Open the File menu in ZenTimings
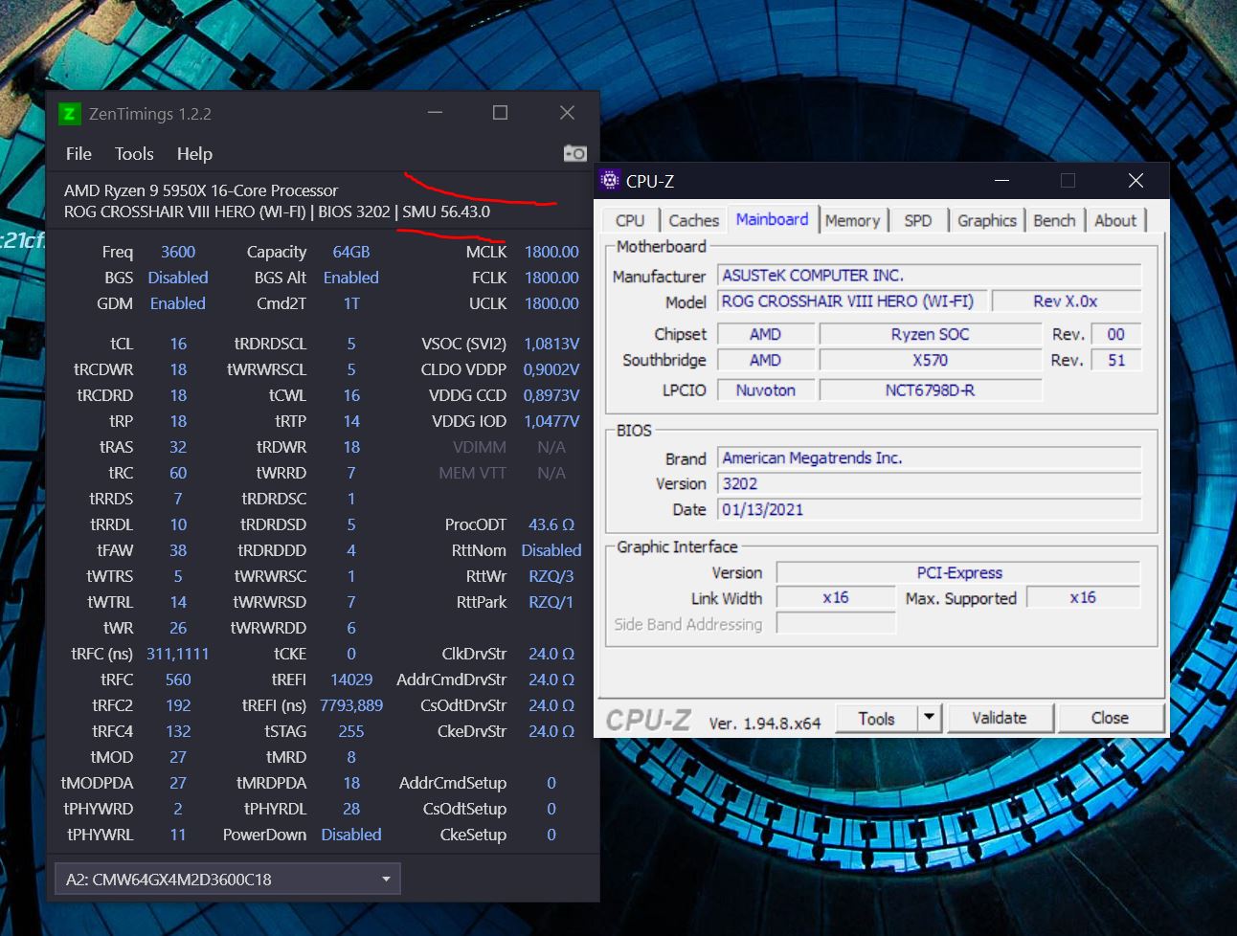1237x936 pixels. tap(79, 154)
